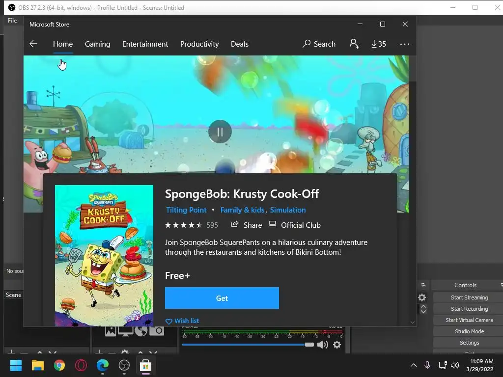Click the Store scrollbar down arrow

(413, 323)
